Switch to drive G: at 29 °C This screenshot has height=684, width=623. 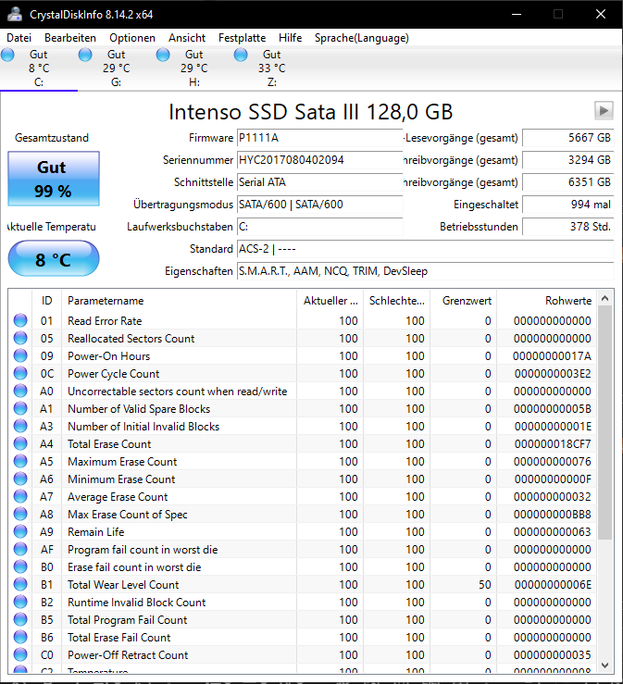pyautogui.click(x=117, y=68)
